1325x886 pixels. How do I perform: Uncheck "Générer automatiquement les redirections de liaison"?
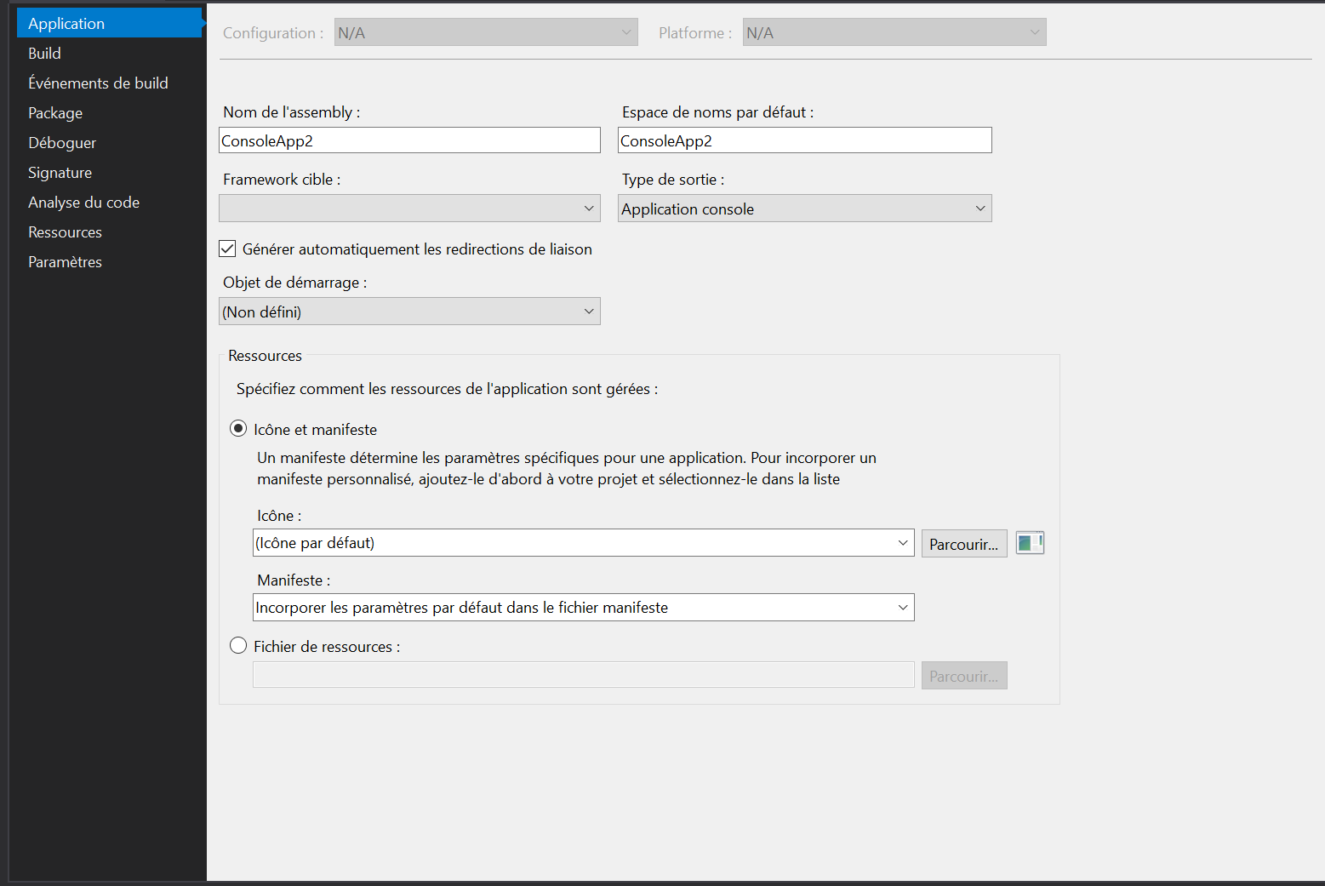227,248
